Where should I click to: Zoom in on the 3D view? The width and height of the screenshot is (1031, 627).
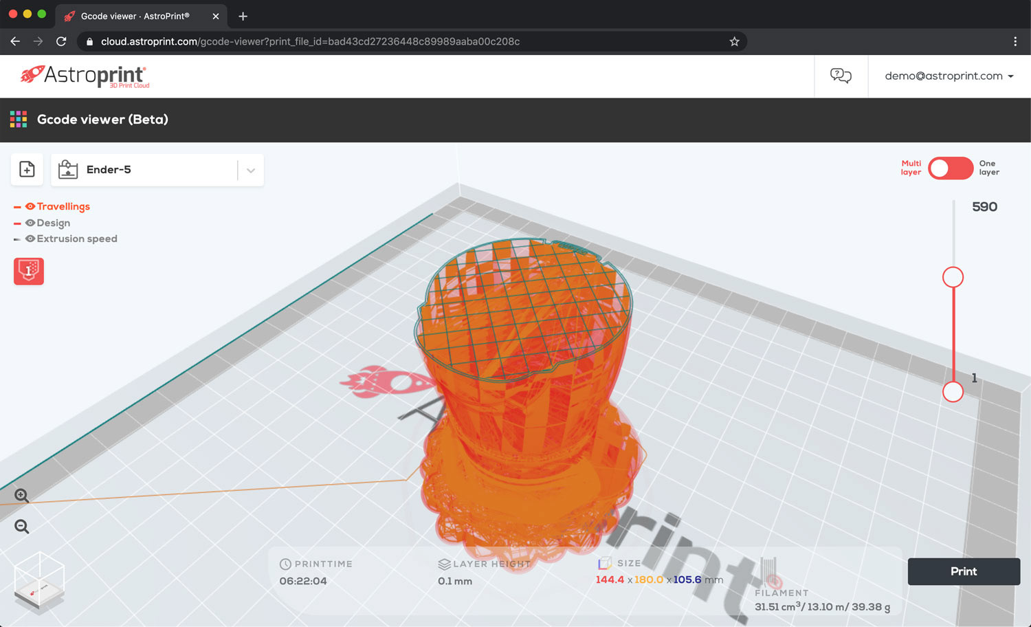[x=22, y=496]
